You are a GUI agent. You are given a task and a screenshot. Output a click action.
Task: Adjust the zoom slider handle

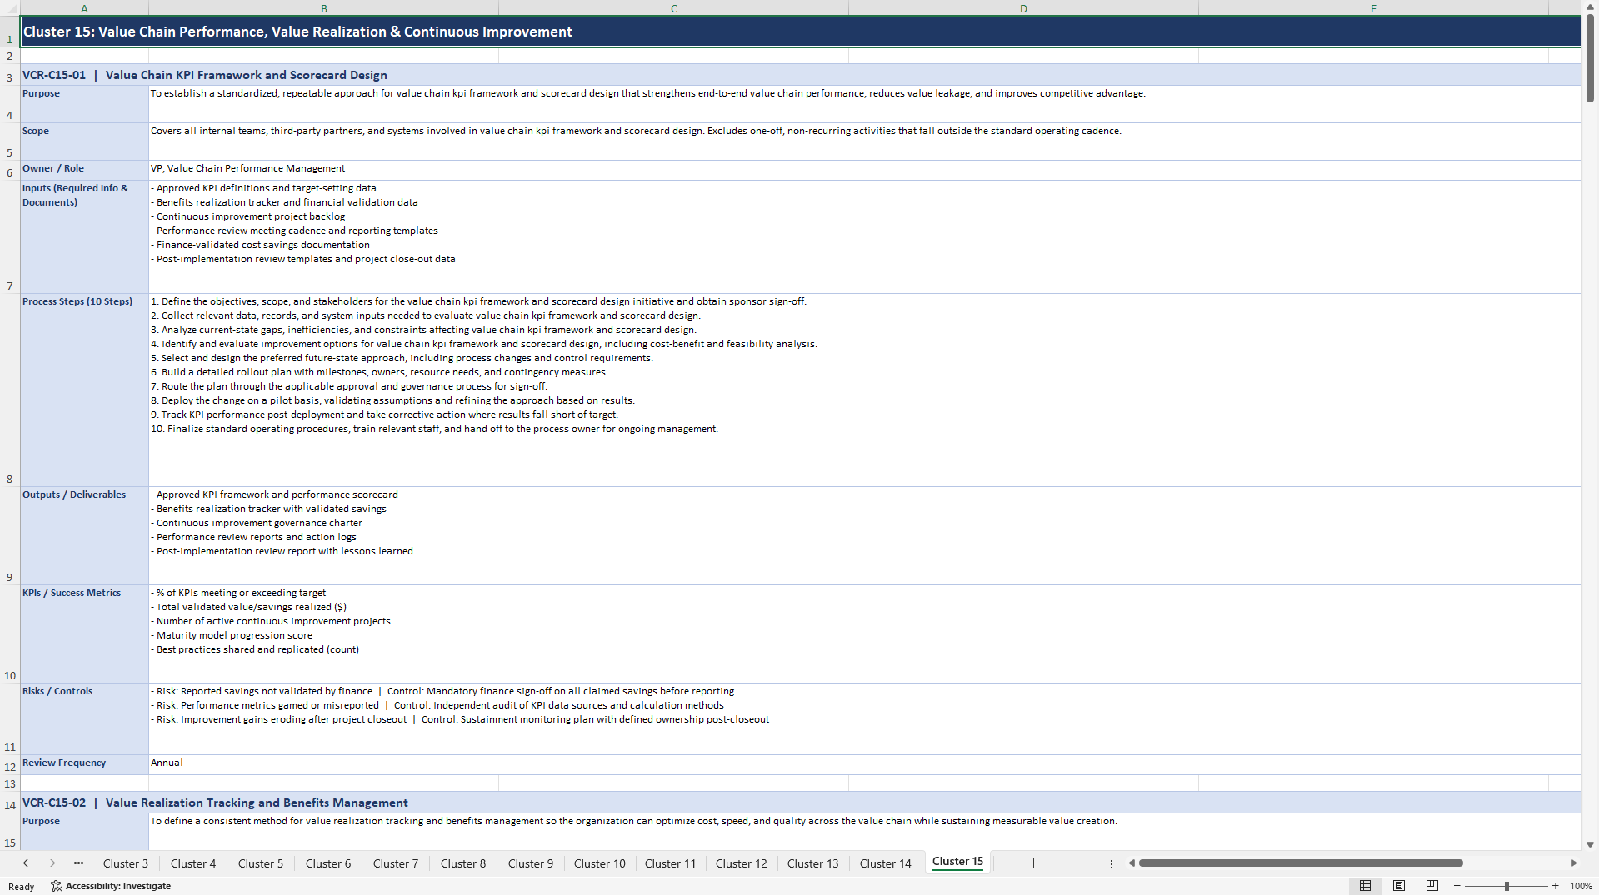click(x=1507, y=886)
